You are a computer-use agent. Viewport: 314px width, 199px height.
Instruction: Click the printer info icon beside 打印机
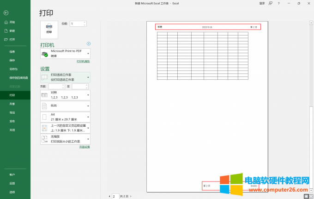tap(89, 44)
